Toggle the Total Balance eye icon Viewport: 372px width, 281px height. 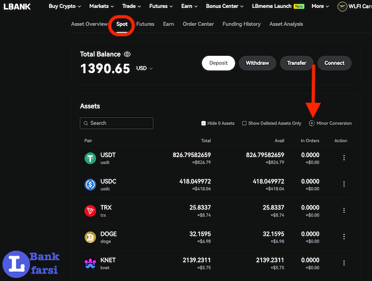pyautogui.click(x=127, y=54)
